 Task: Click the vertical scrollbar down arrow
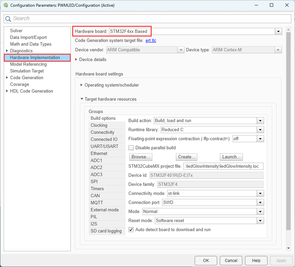(288, 248)
